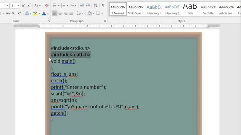Open line and paragraph spacing
The image size is (241, 135).
click(79, 13)
